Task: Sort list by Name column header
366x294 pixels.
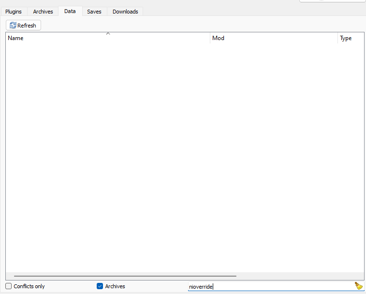Action: [108, 38]
